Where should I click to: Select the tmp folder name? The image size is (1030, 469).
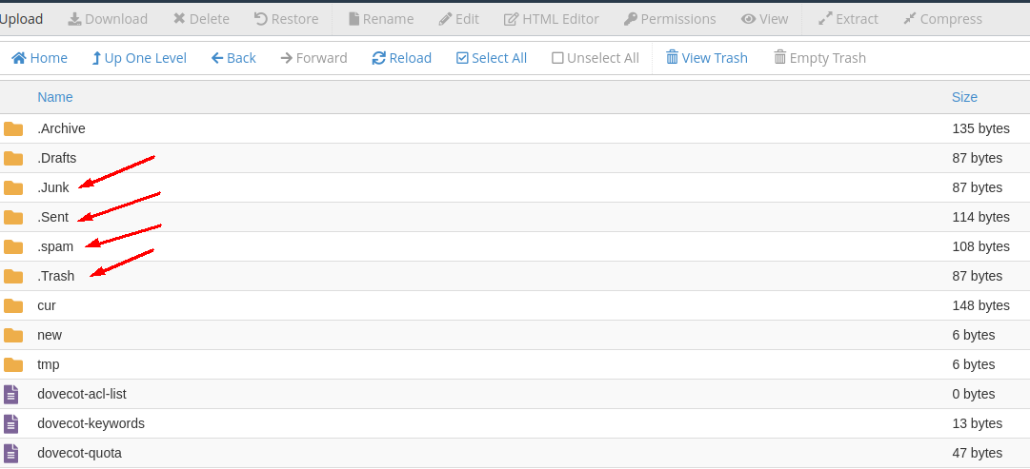[48, 364]
